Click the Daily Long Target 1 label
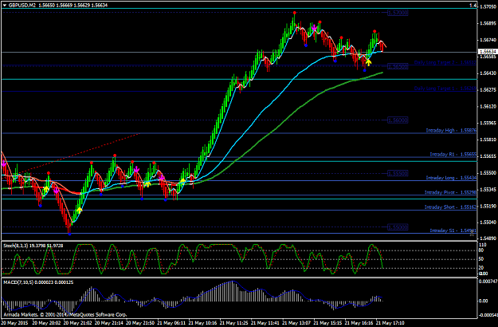Image resolution: width=498 pixels, height=327 pixels. pos(445,89)
